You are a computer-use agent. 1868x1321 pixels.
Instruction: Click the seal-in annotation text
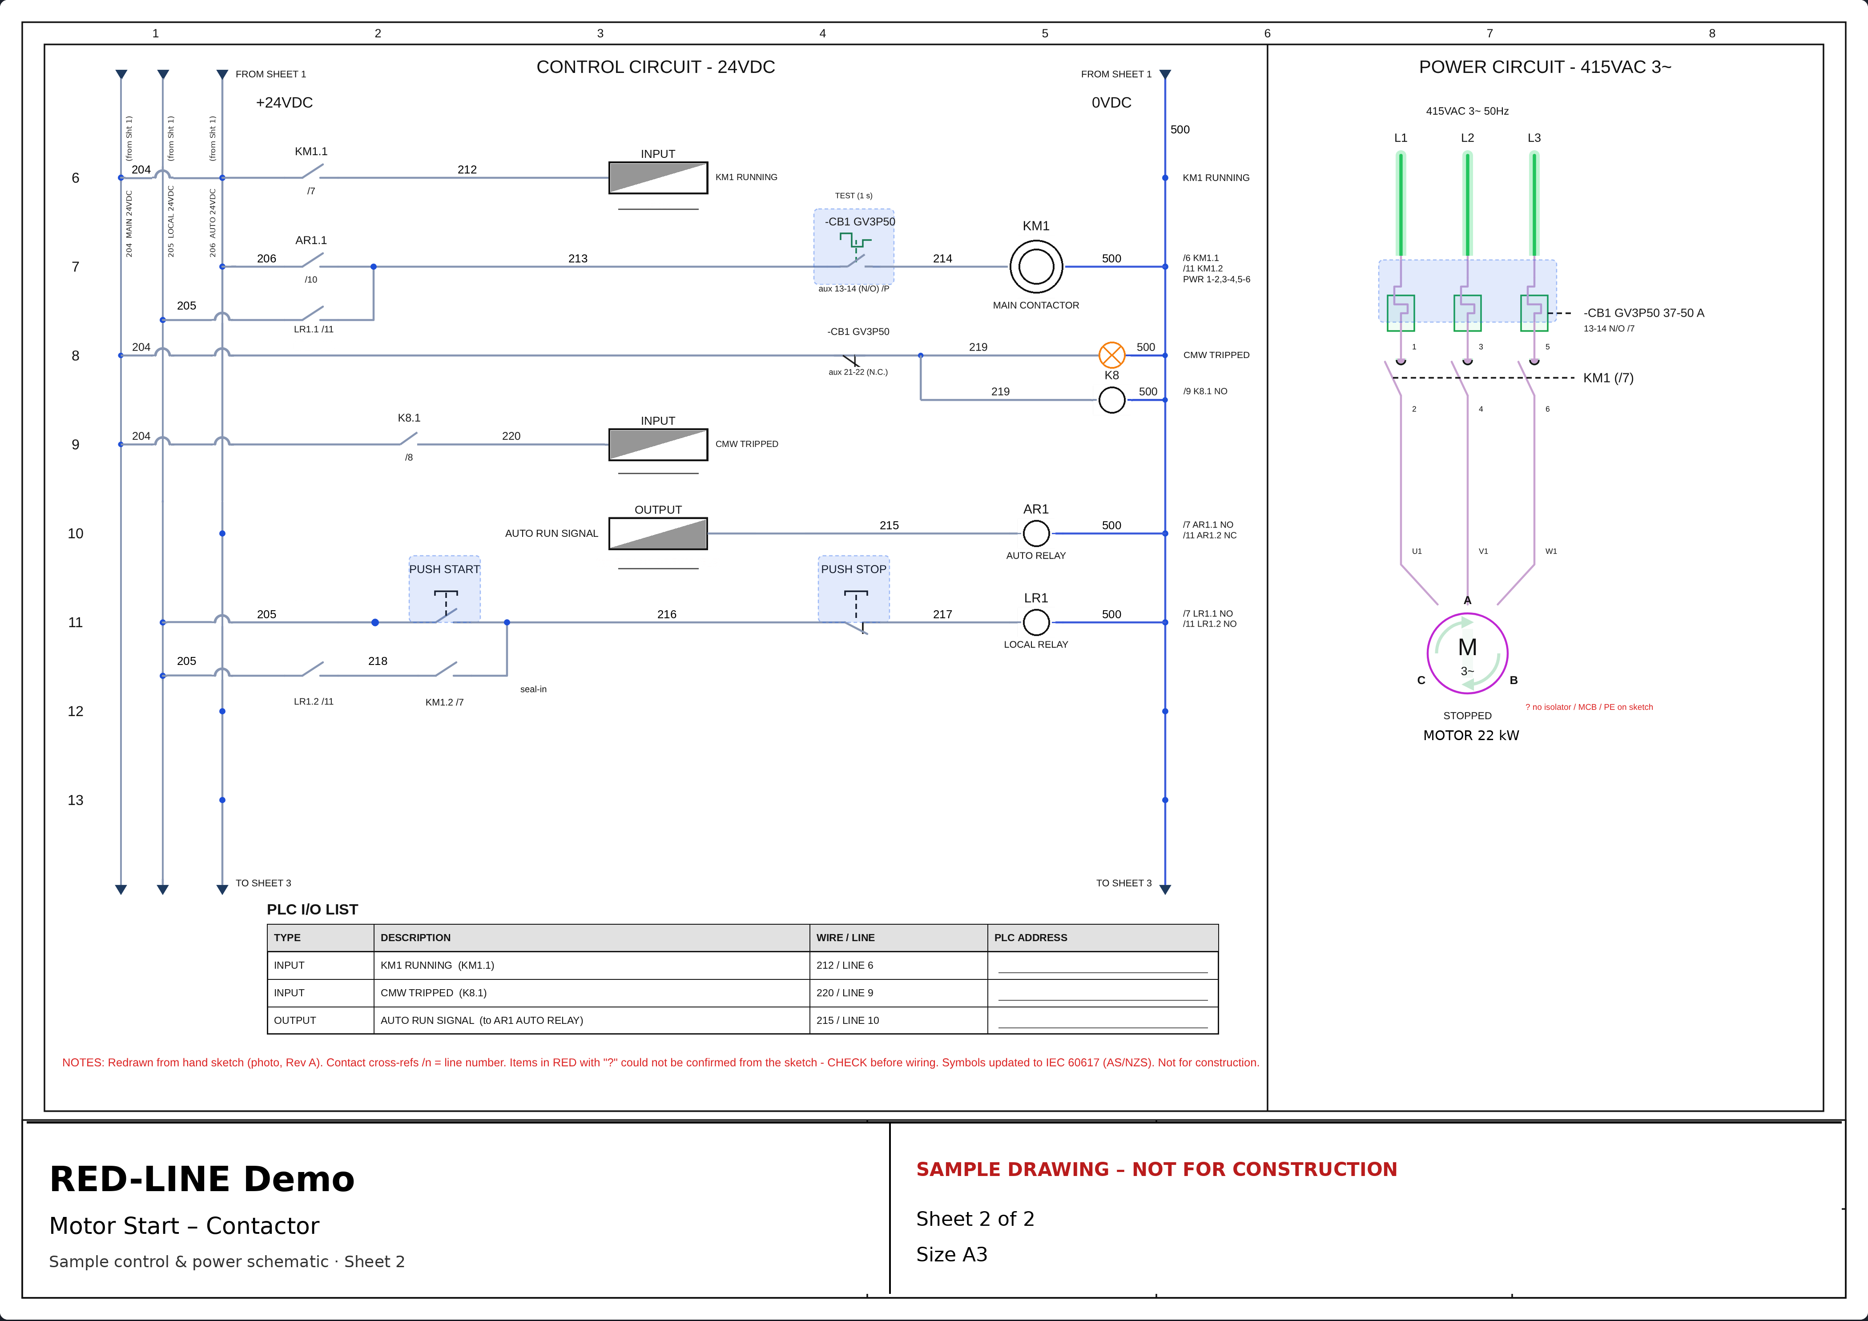(533, 689)
